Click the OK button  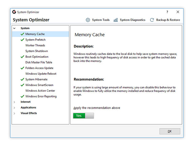pyautogui.click(x=170, y=131)
